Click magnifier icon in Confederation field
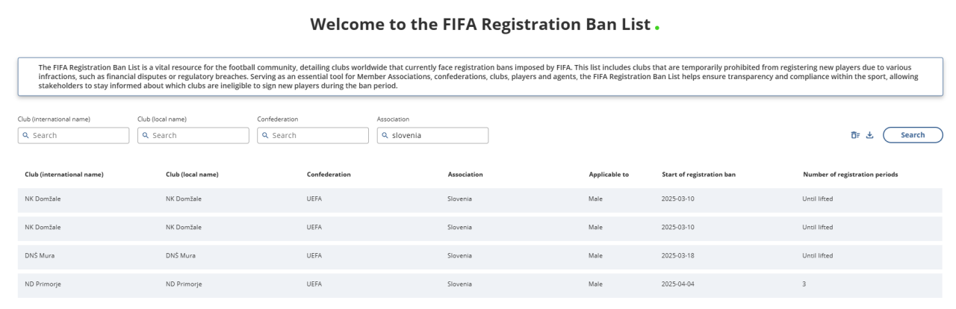Image resolution: width=956 pixels, height=309 pixels. tap(264, 135)
